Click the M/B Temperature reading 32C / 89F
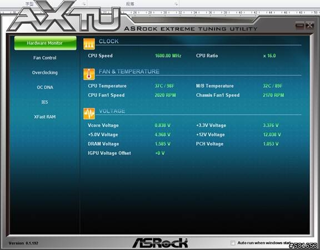This screenshot has width=320, height=250. (273, 86)
